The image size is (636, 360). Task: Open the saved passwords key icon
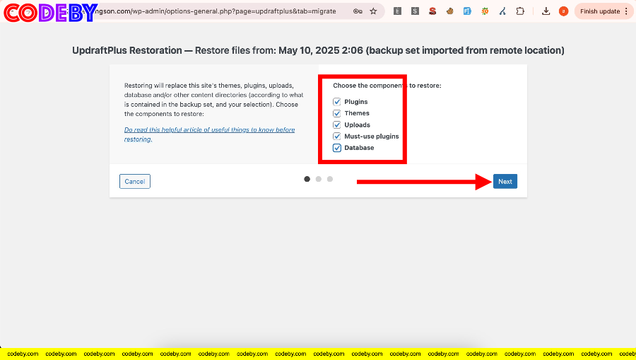358,11
